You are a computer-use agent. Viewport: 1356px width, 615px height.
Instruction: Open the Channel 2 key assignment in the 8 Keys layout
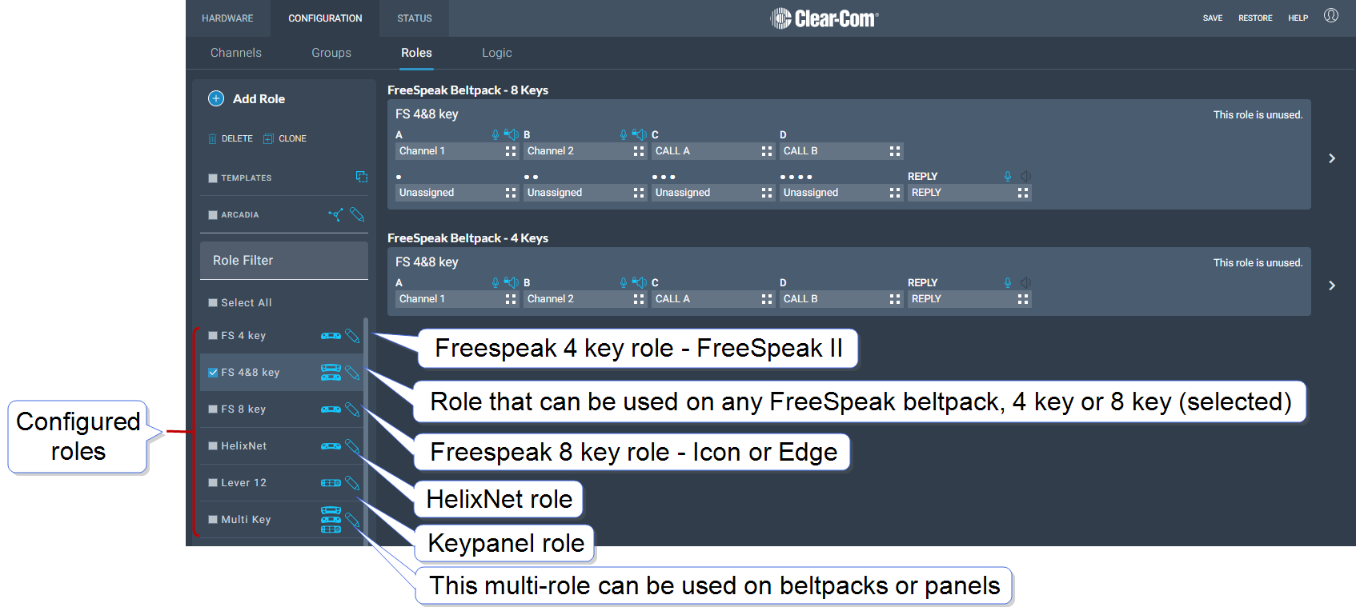tap(576, 151)
